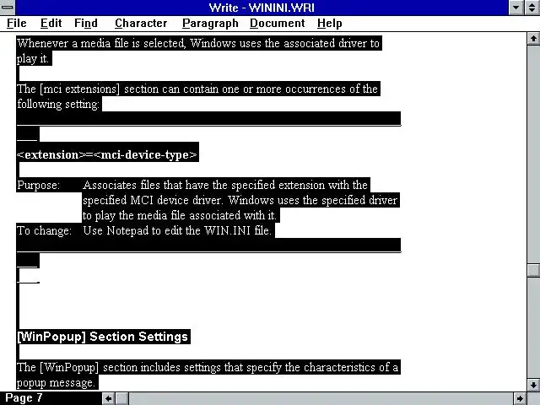The width and height of the screenshot is (540, 405).
Task: Click 'The [WinPopup] section includes settings' line
Action: coord(208,367)
